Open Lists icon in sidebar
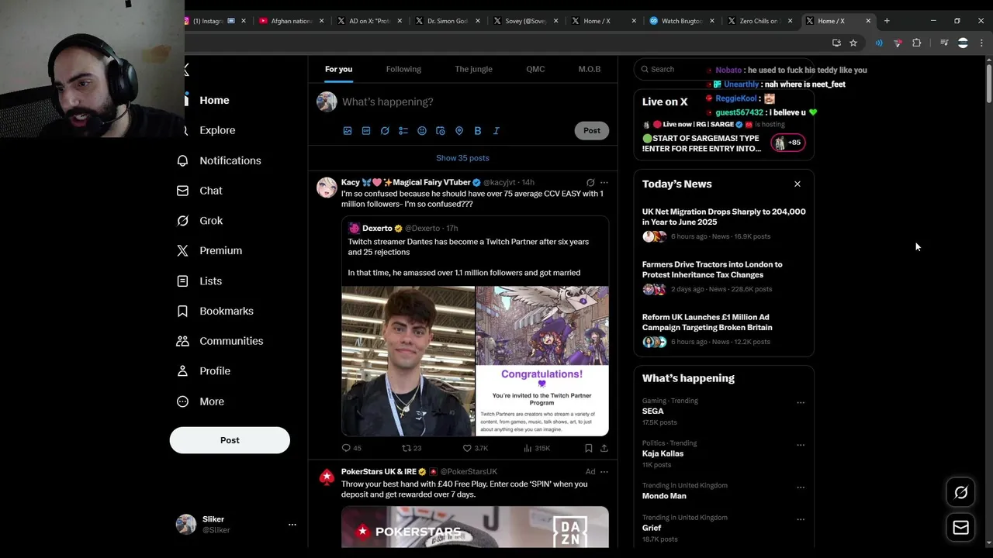 pyautogui.click(x=182, y=281)
